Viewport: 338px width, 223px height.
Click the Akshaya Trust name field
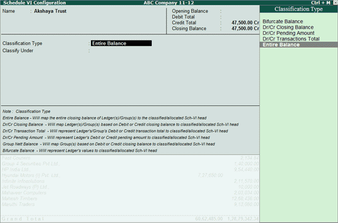click(50, 11)
